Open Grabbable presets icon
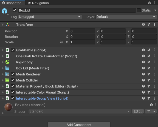 pyautogui.click(x=149, y=50)
